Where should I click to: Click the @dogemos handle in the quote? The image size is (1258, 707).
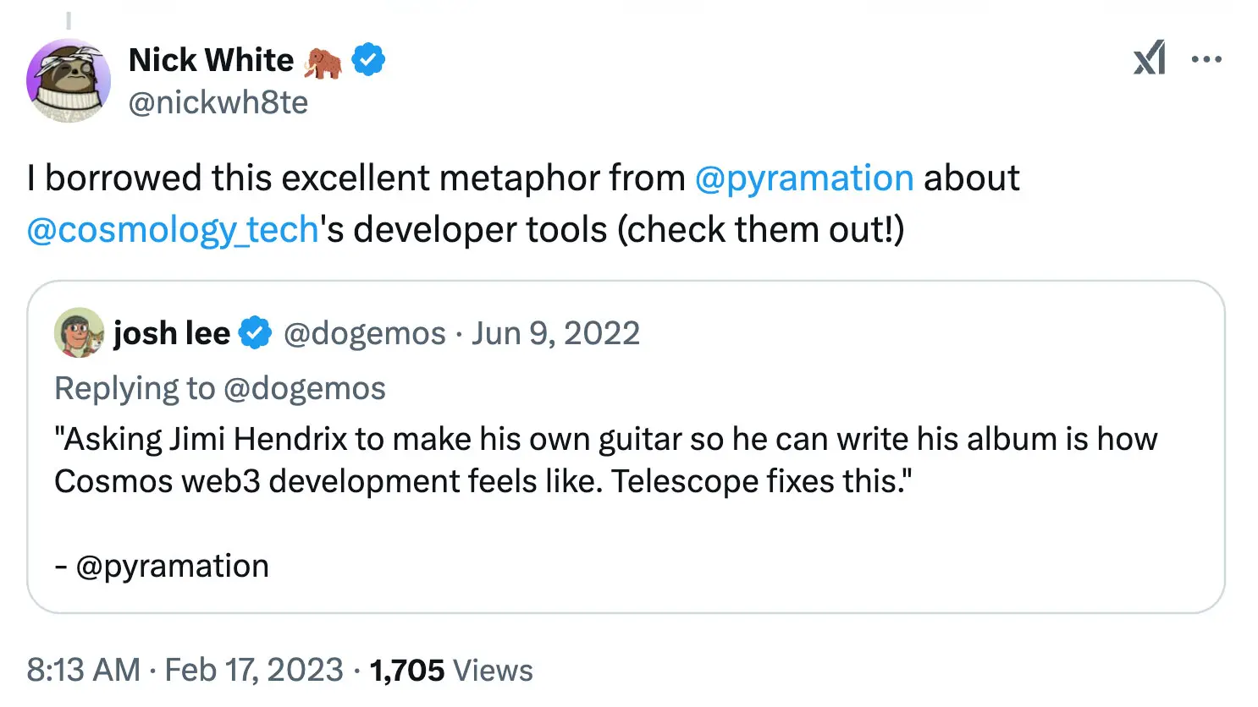[x=366, y=332]
